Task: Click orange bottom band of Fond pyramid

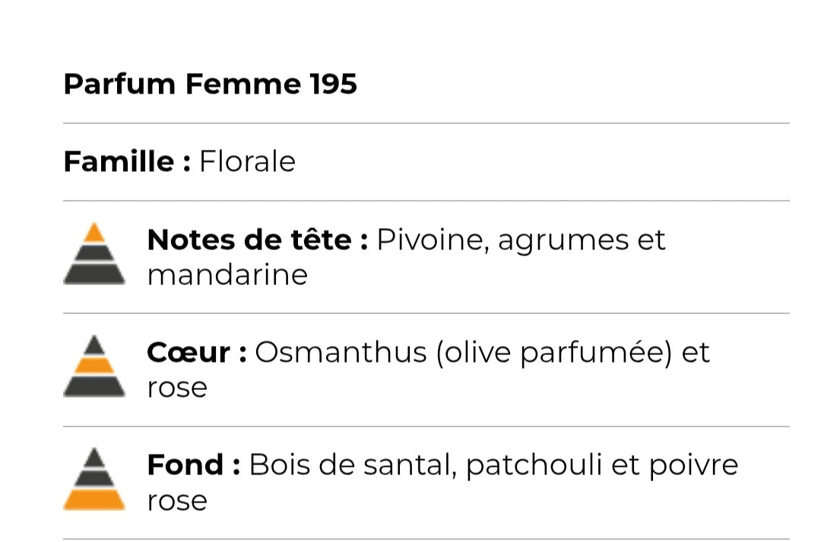Action: 94,499
